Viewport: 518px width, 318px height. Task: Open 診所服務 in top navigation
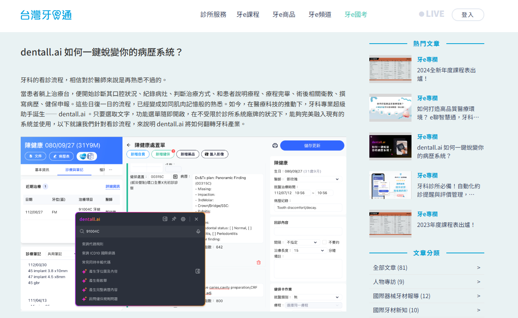click(x=213, y=15)
